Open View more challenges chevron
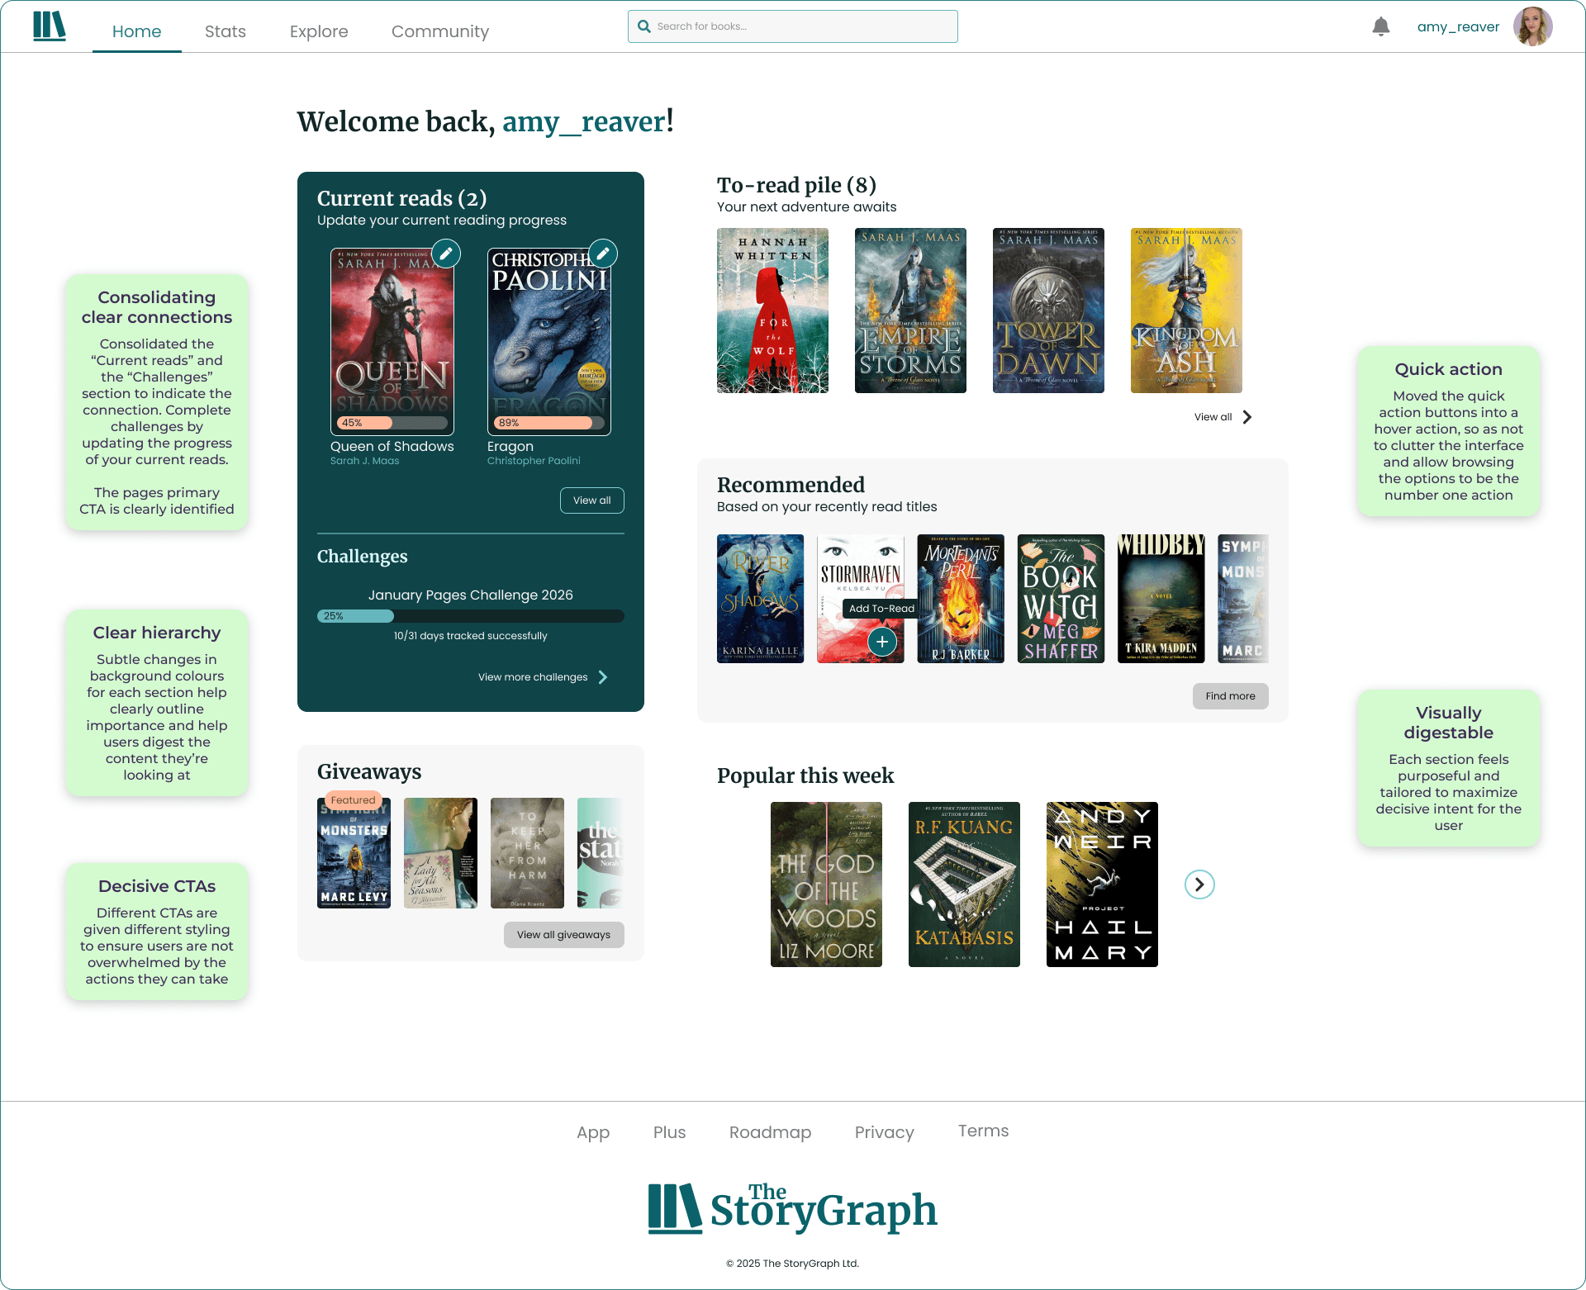 pyautogui.click(x=603, y=677)
